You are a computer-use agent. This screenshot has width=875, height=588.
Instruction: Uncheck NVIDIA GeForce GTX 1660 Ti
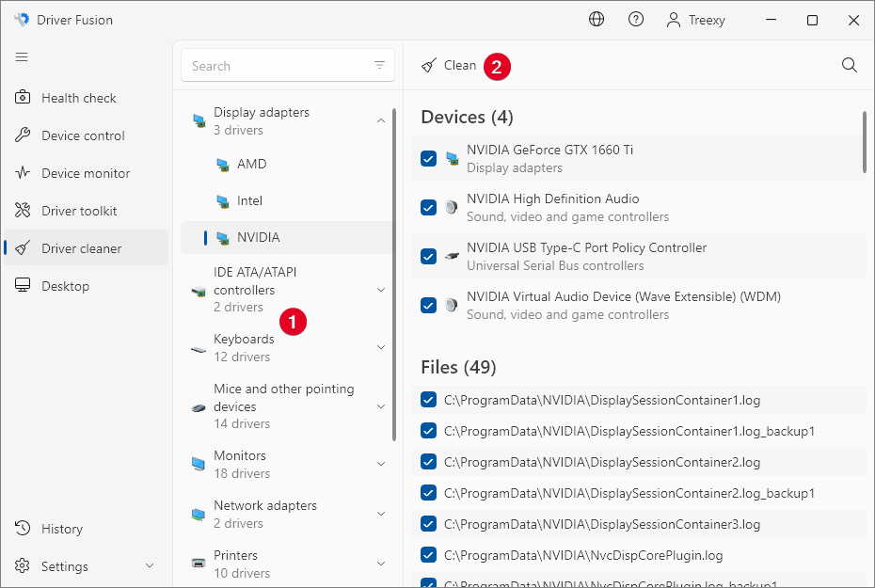(x=429, y=158)
